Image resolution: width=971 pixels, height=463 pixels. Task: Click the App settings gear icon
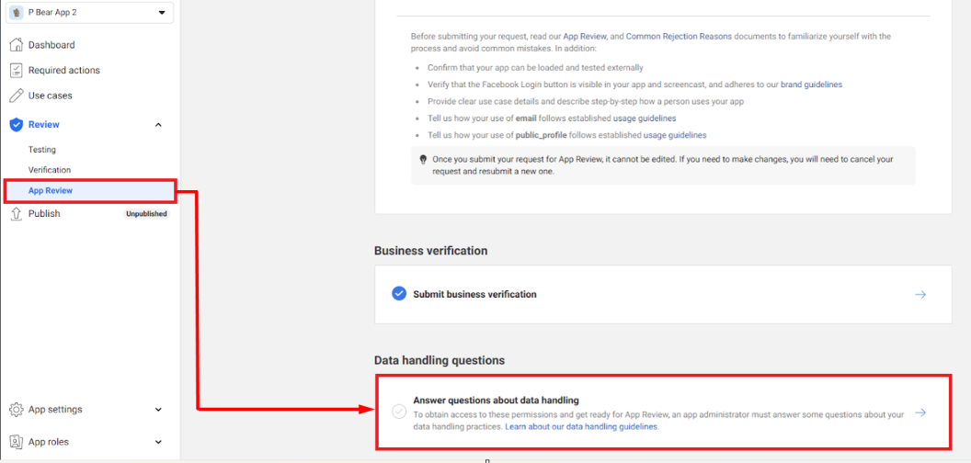[x=17, y=409]
